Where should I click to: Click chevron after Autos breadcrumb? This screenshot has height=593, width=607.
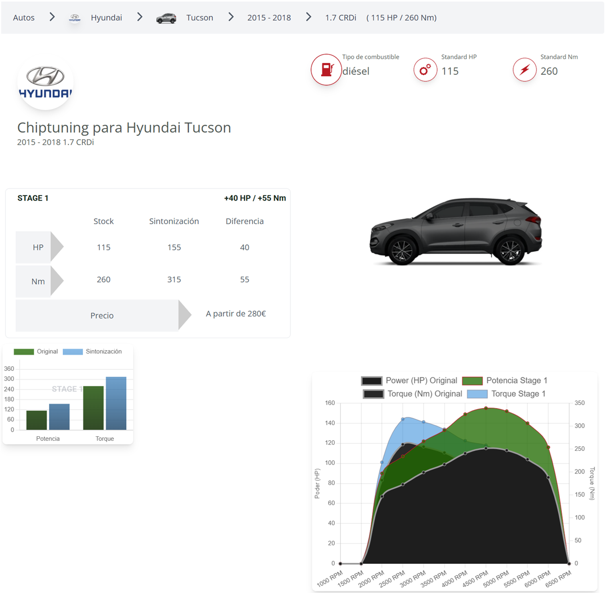coord(52,18)
